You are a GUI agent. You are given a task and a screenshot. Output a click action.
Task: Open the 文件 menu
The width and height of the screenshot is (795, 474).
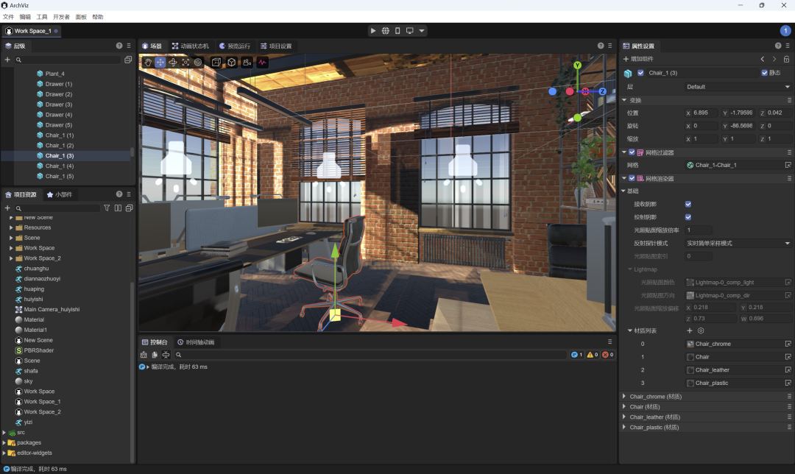click(9, 17)
